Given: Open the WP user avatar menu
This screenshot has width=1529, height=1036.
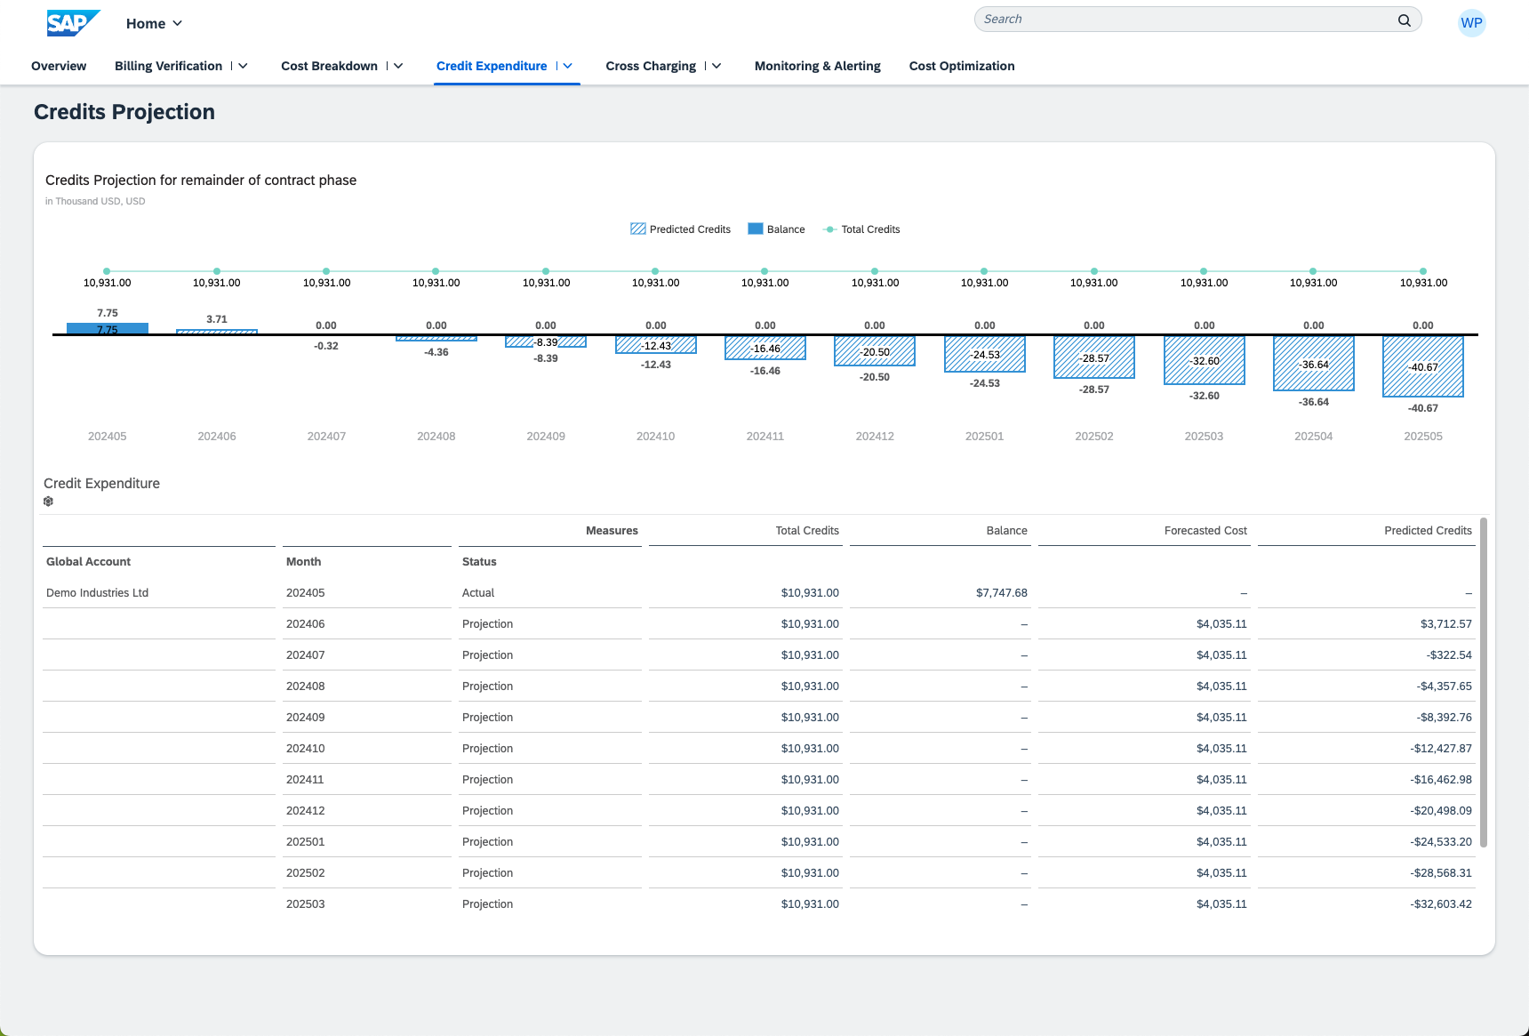Looking at the screenshot, I should point(1471,23).
